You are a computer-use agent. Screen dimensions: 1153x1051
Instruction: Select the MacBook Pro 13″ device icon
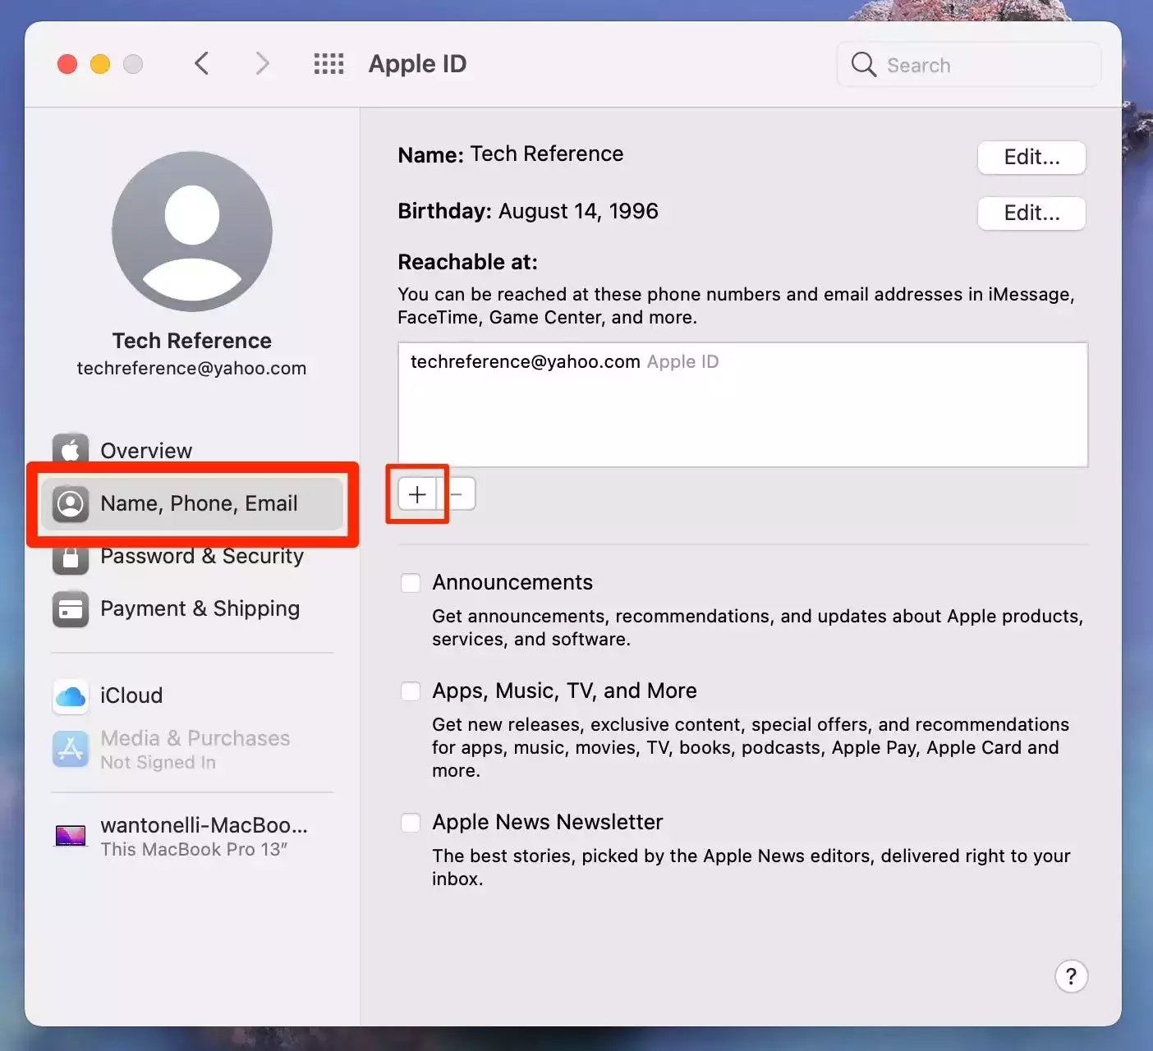(71, 836)
